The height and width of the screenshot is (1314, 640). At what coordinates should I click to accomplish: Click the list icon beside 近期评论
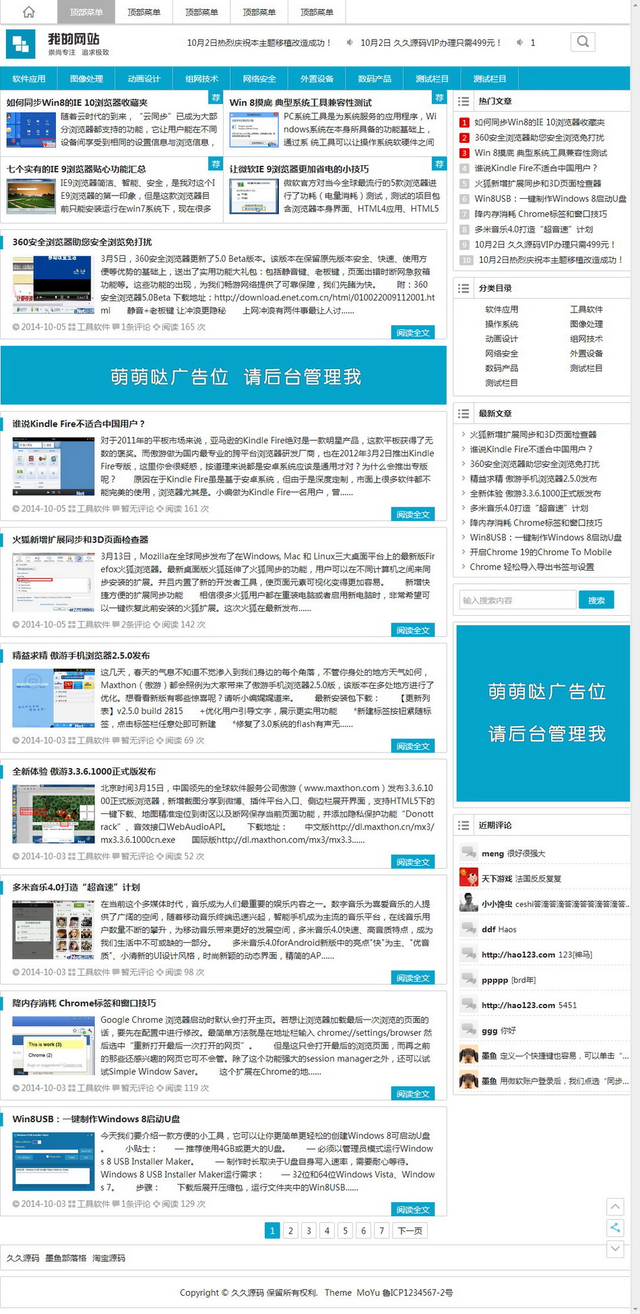click(x=463, y=825)
